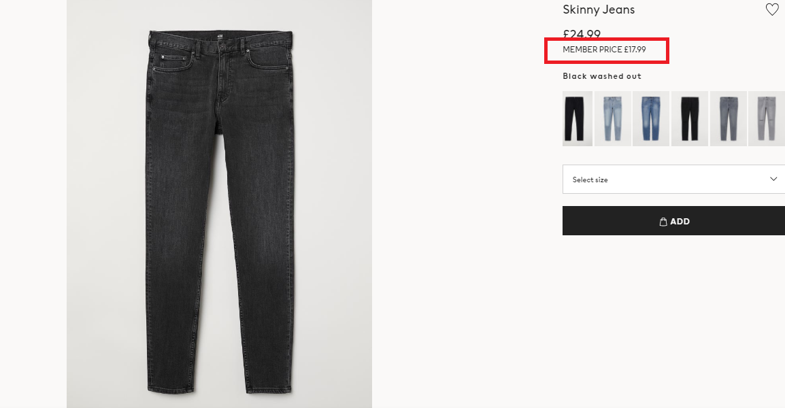The height and width of the screenshot is (408, 785).
Task: Pick the dark grey jeans color option
Action: coord(729,118)
